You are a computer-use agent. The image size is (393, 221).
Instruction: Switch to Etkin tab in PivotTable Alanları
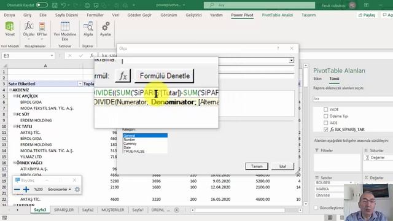coord(317,79)
